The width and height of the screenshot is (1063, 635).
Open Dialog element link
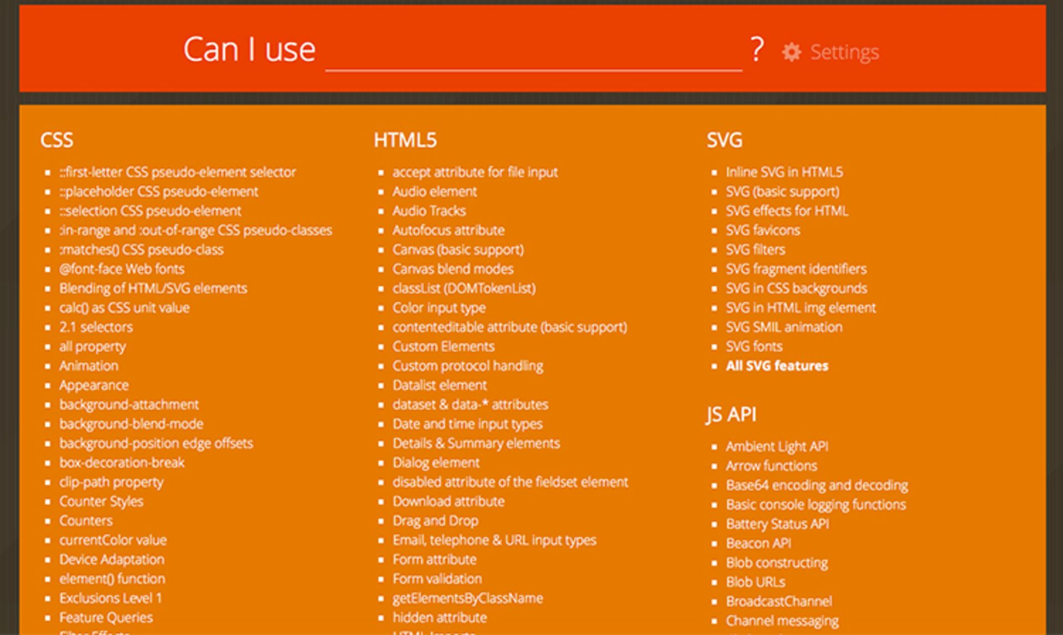point(436,463)
